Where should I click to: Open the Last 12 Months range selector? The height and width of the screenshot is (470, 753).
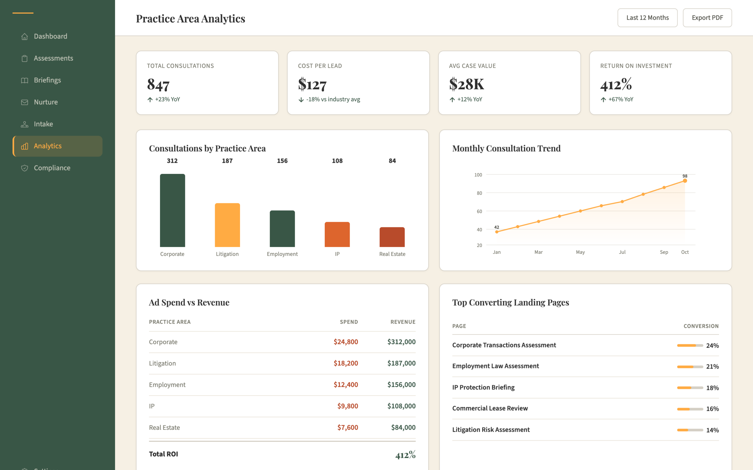[x=647, y=18]
